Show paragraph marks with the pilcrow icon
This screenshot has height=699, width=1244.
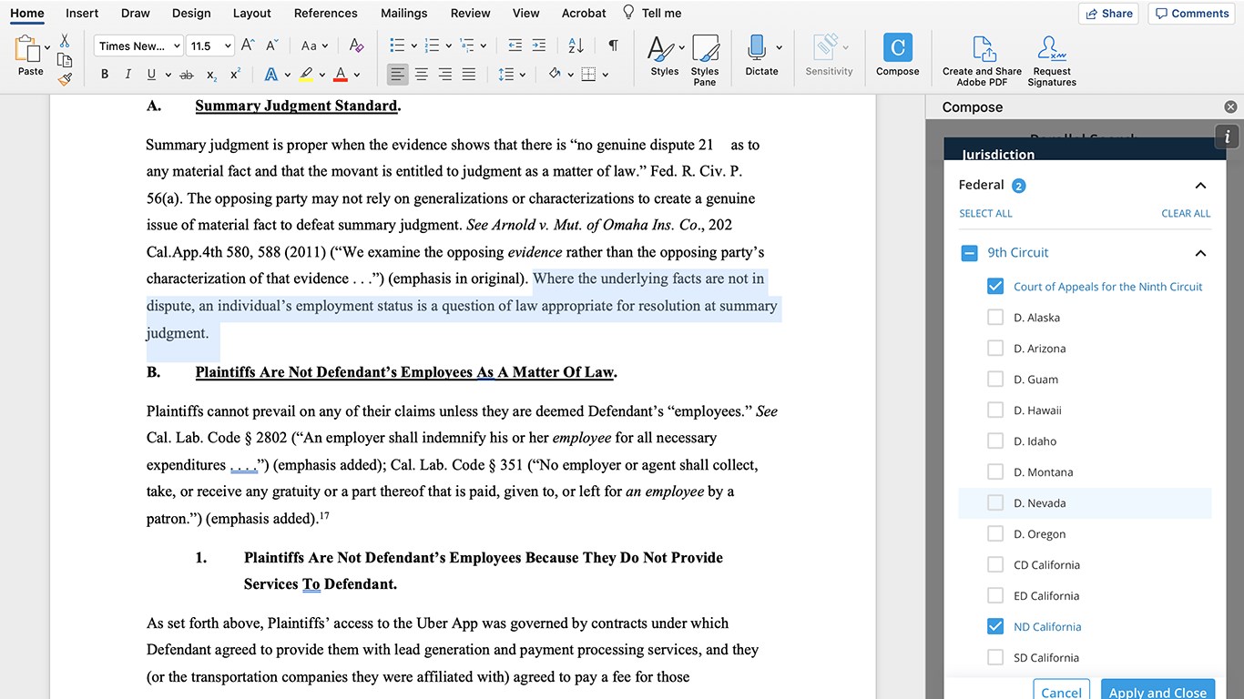[613, 46]
